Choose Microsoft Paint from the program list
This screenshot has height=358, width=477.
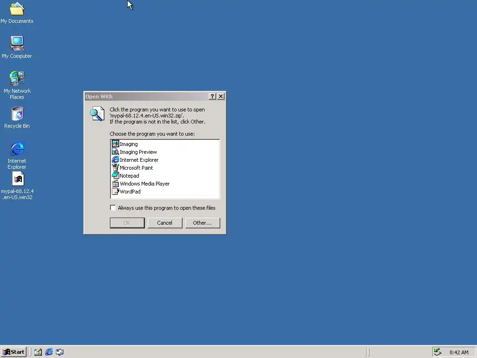(136, 168)
